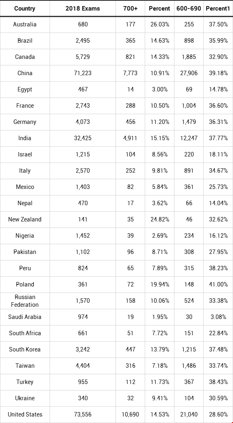This screenshot has height=423, width=233.
Task: Click the Country column header
Action: (x=25, y=9)
